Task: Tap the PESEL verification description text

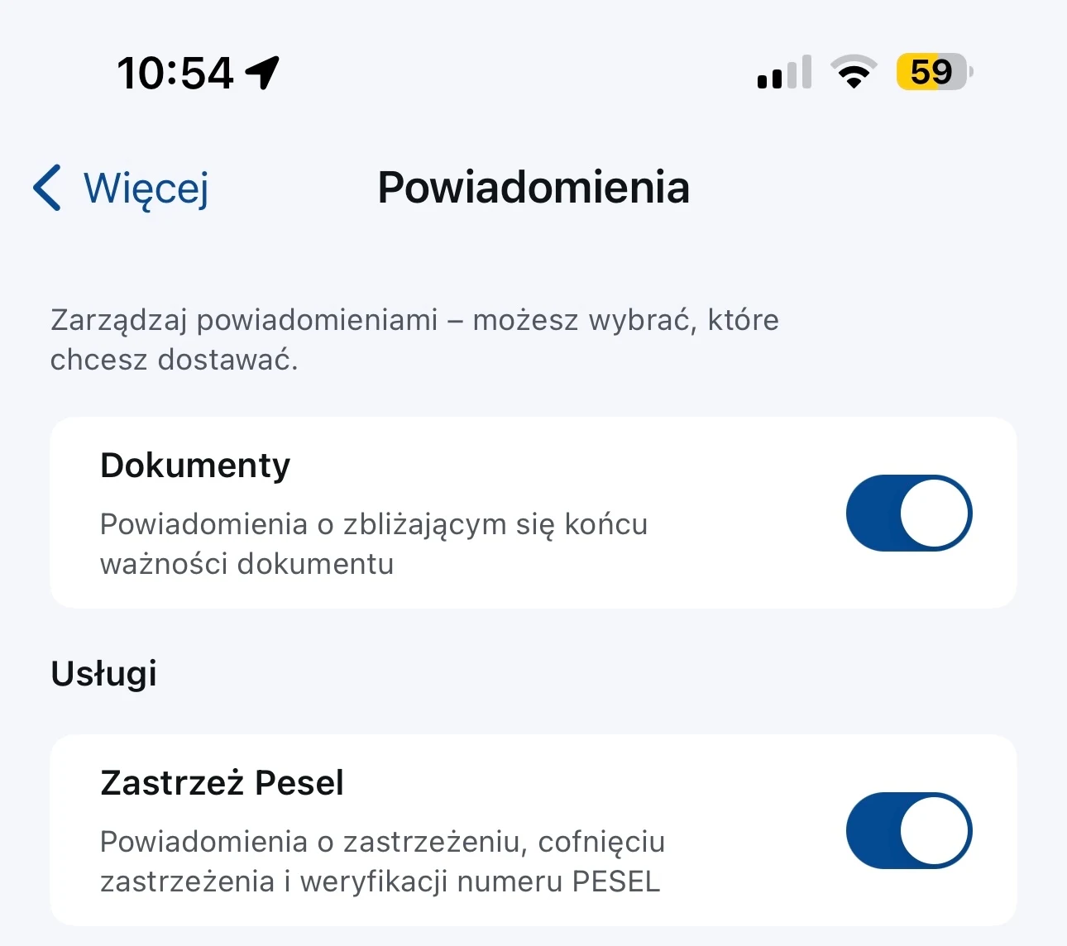Action: [380, 862]
